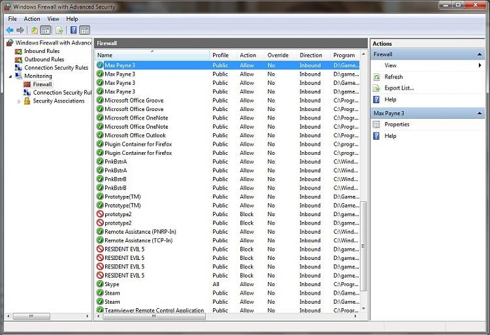Screen dimensions: 490x335
Task: Click the allow icon beside Remote Assistance (TCP-In)
Action: [x=100, y=240]
